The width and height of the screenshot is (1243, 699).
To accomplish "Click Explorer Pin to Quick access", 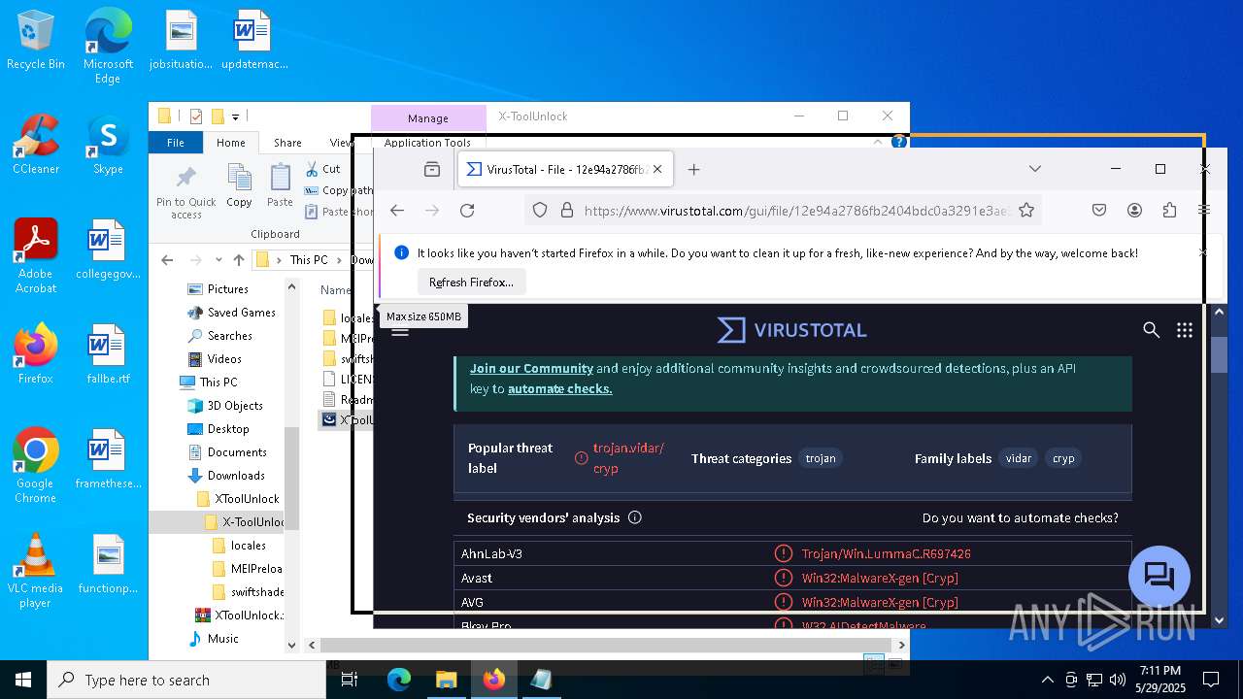I will (x=186, y=192).
